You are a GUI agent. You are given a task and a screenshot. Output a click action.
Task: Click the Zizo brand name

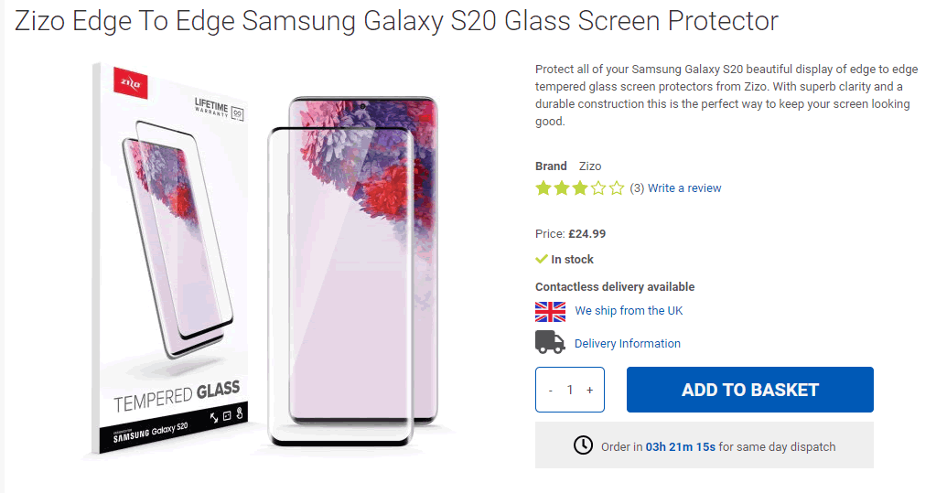590,166
